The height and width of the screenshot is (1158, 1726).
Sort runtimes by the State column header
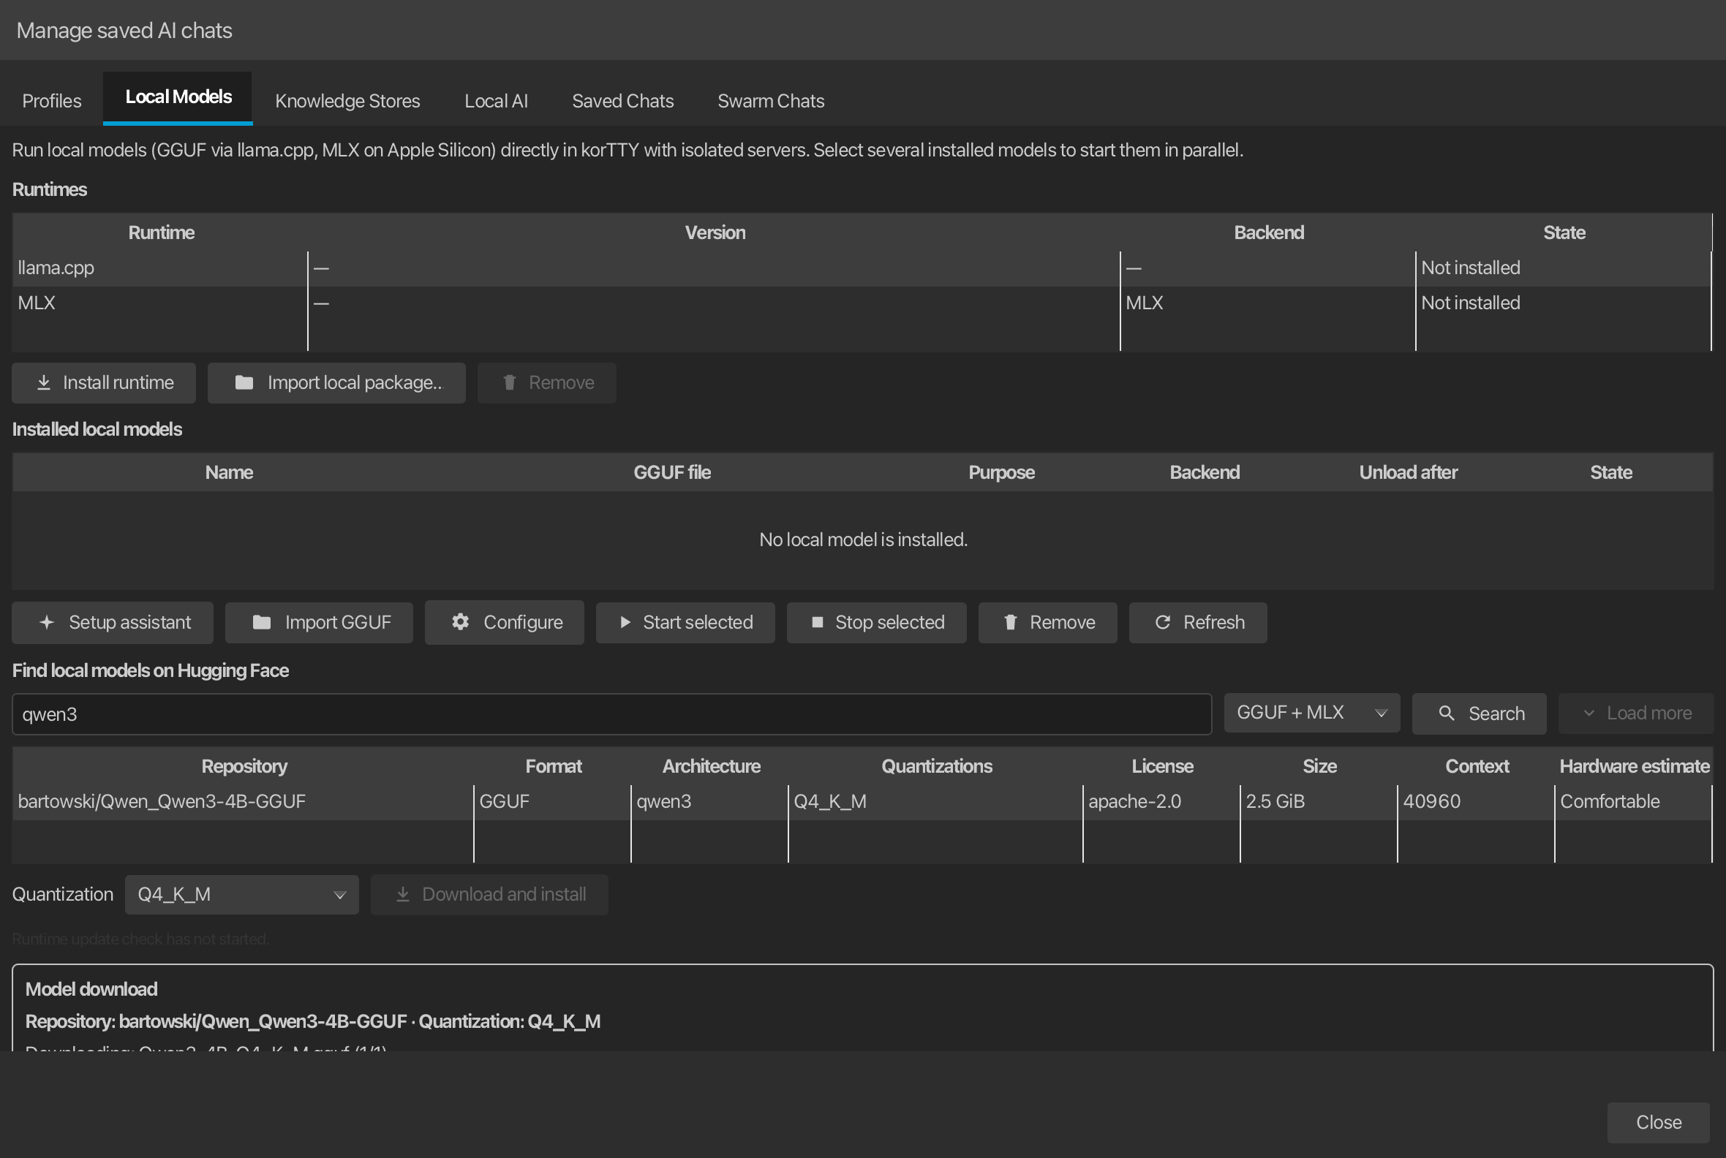point(1564,232)
